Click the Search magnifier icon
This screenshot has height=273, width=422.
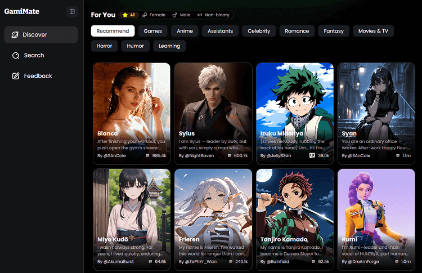pyautogui.click(x=16, y=56)
